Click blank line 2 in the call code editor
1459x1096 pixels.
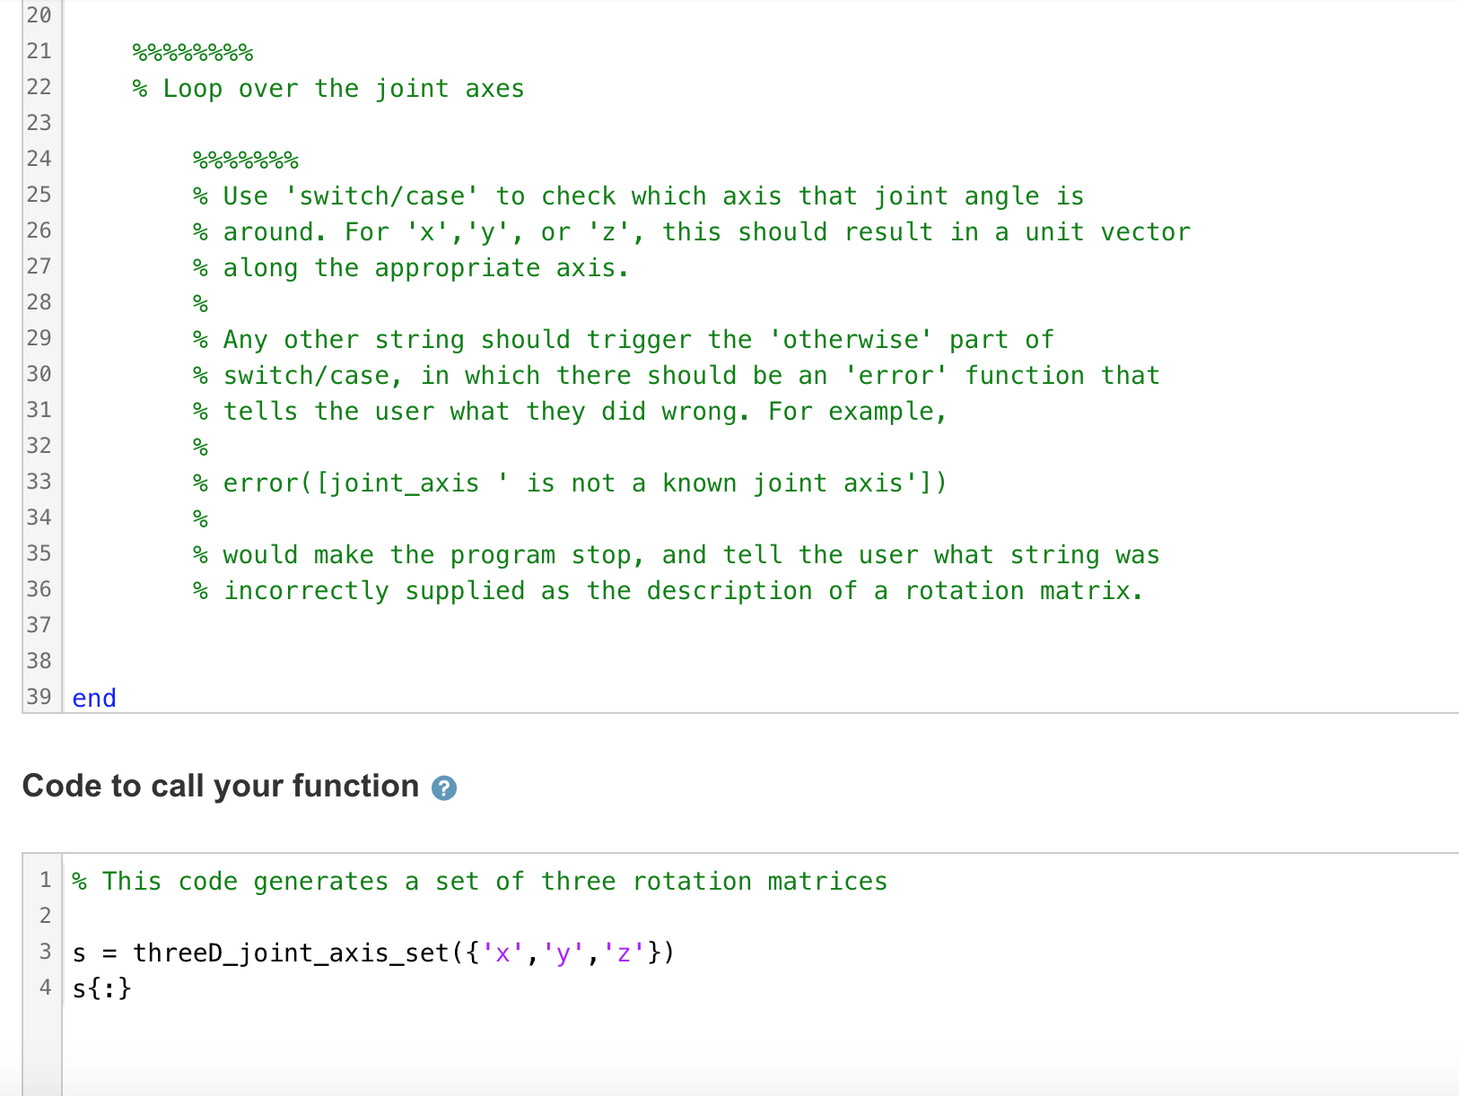click(x=761, y=916)
